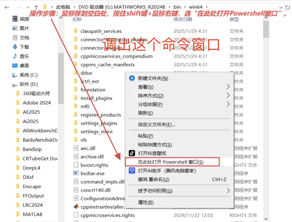The width and height of the screenshot is (292, 222).
Task: Click DVD 驱动器 (G:) breadcrumb
Action: pyautogui.click(x=122, y=7)
